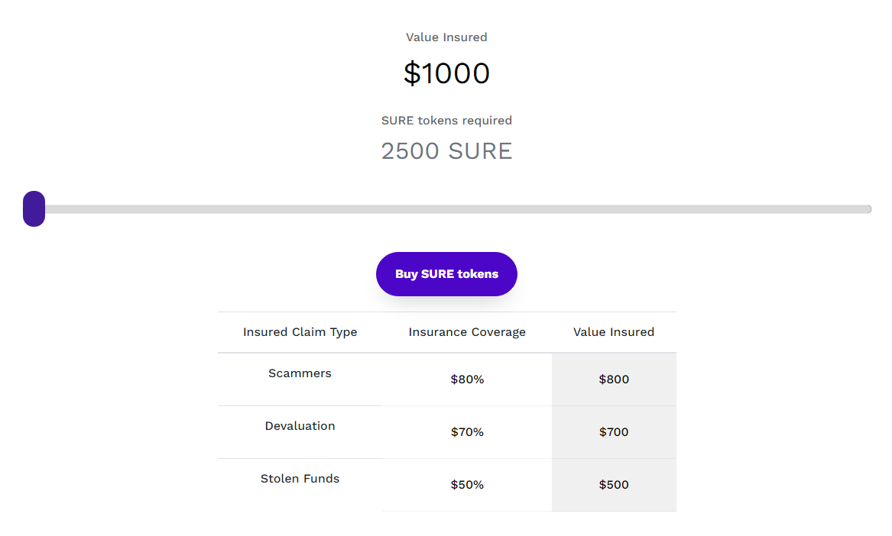
Task: Select the Scammers claim type row
Action: coord(300,373)
